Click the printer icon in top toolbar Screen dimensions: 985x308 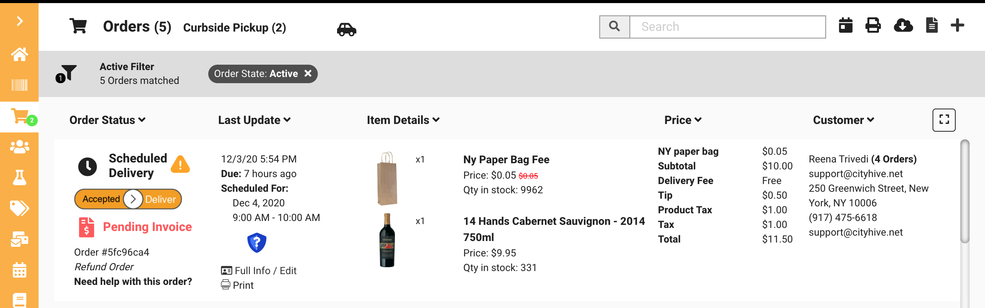873,25
